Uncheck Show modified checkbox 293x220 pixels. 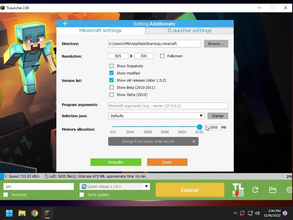tap(112, 73)
